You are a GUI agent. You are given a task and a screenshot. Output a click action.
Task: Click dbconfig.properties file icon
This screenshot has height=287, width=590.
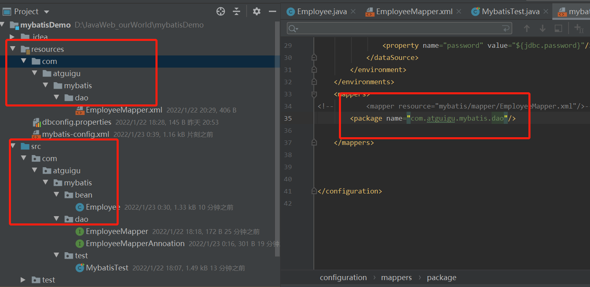click(37, 122)
